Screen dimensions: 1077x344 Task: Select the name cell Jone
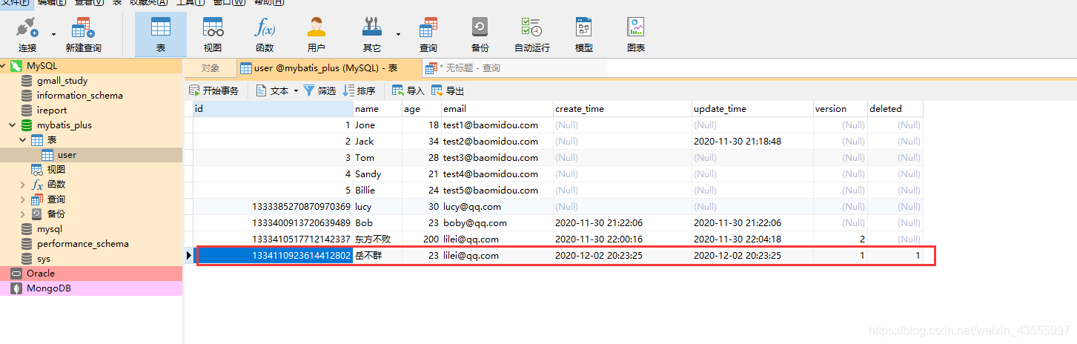click(377, 125)
